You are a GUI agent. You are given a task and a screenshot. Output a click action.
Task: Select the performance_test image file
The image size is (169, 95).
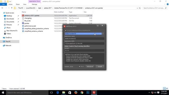click(30, 26)
